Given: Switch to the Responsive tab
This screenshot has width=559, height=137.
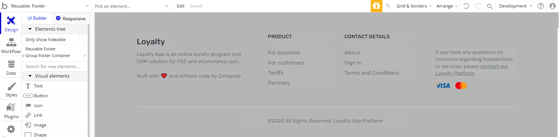Looking at the screenshot, I should tap(71, 18).
